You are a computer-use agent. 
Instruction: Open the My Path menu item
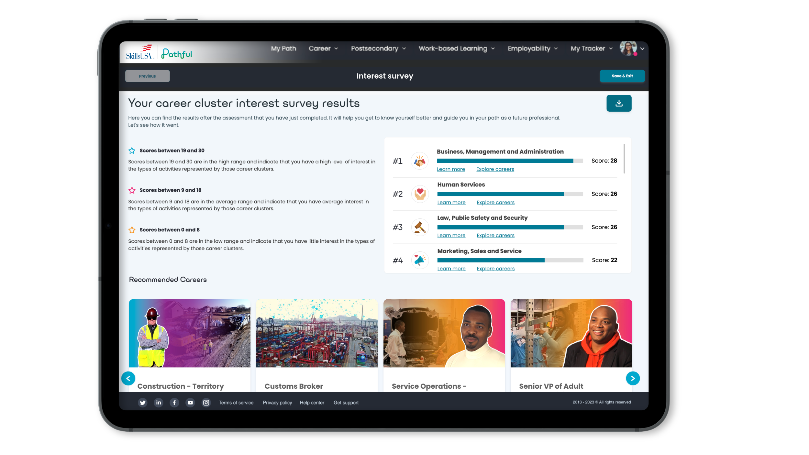point(283,49)
